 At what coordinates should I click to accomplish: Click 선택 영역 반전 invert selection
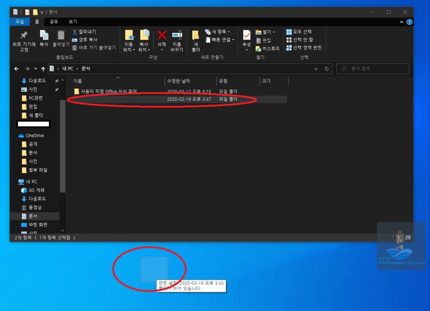point(304,48)
